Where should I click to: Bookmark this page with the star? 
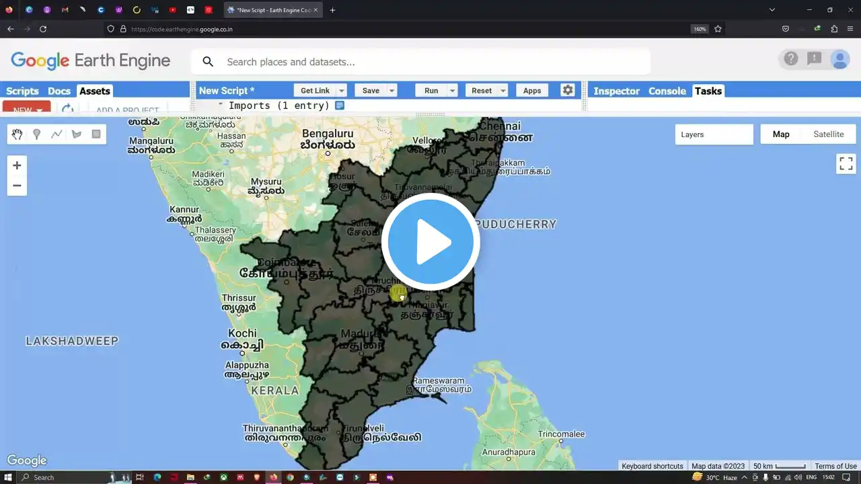click(718, 29)
